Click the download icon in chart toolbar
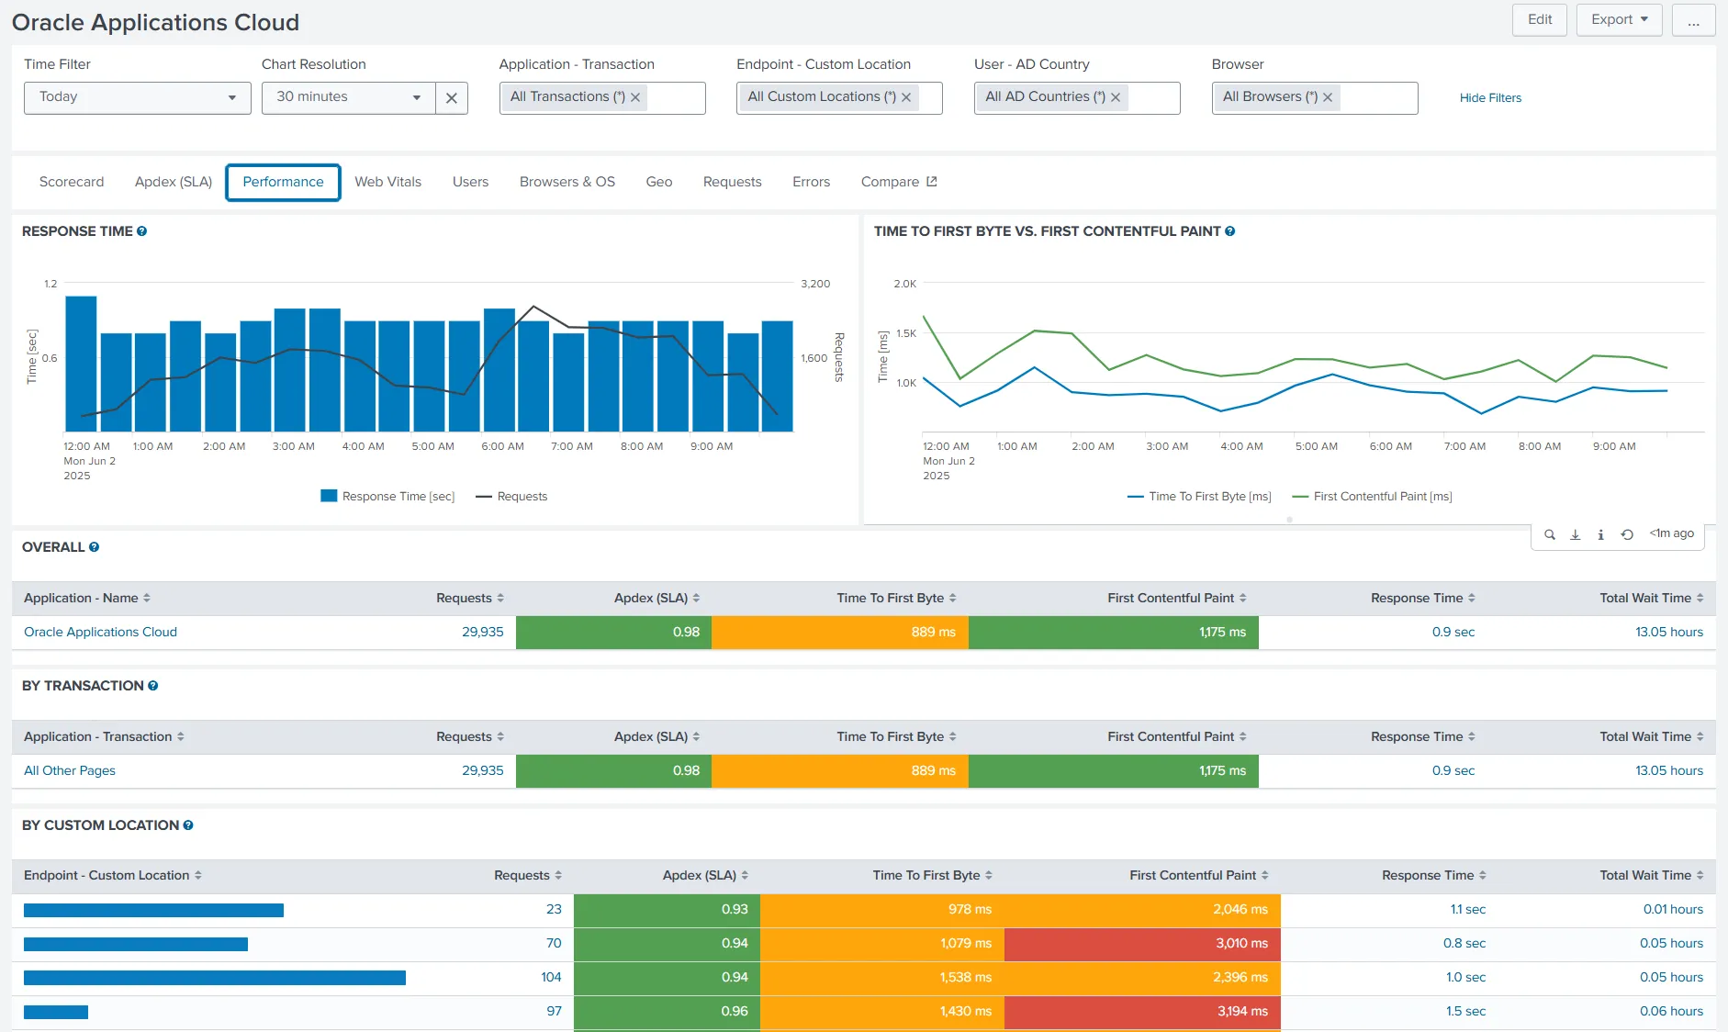The width and height of the screenshot is (1728, 1032). click(x=1576, y=534)
